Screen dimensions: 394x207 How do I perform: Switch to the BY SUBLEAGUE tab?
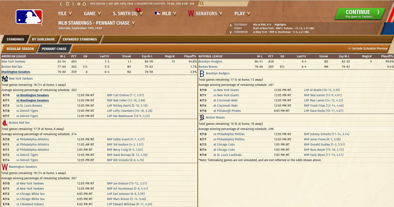[x=43, y=39]
